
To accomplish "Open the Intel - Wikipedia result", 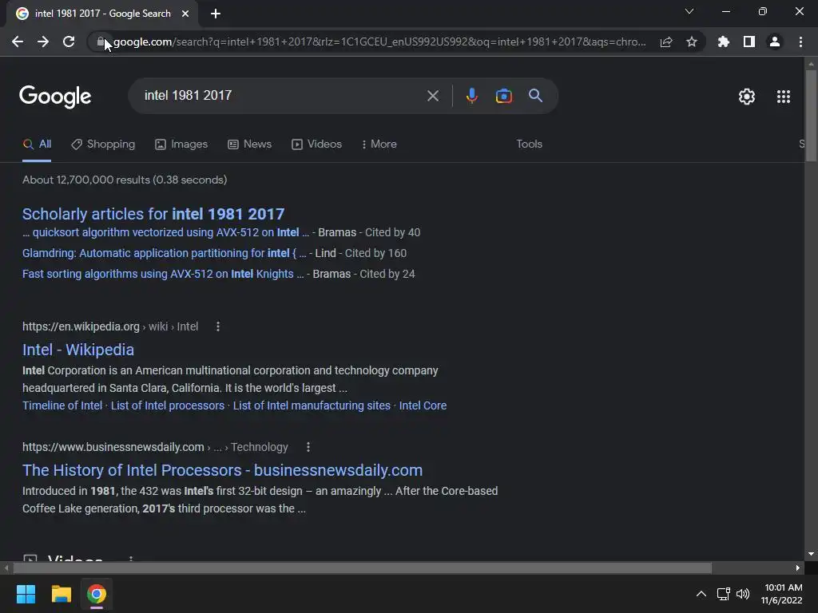I will tap(78, 350).
